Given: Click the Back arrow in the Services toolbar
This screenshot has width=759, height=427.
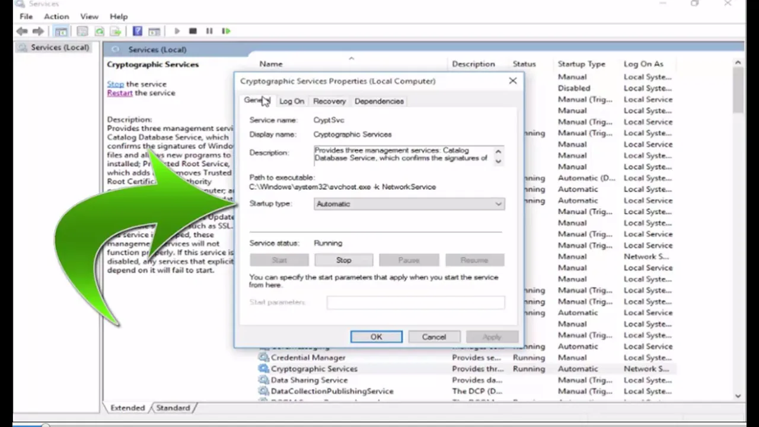Looking at the screenshot, I should [x=22, y=31].
